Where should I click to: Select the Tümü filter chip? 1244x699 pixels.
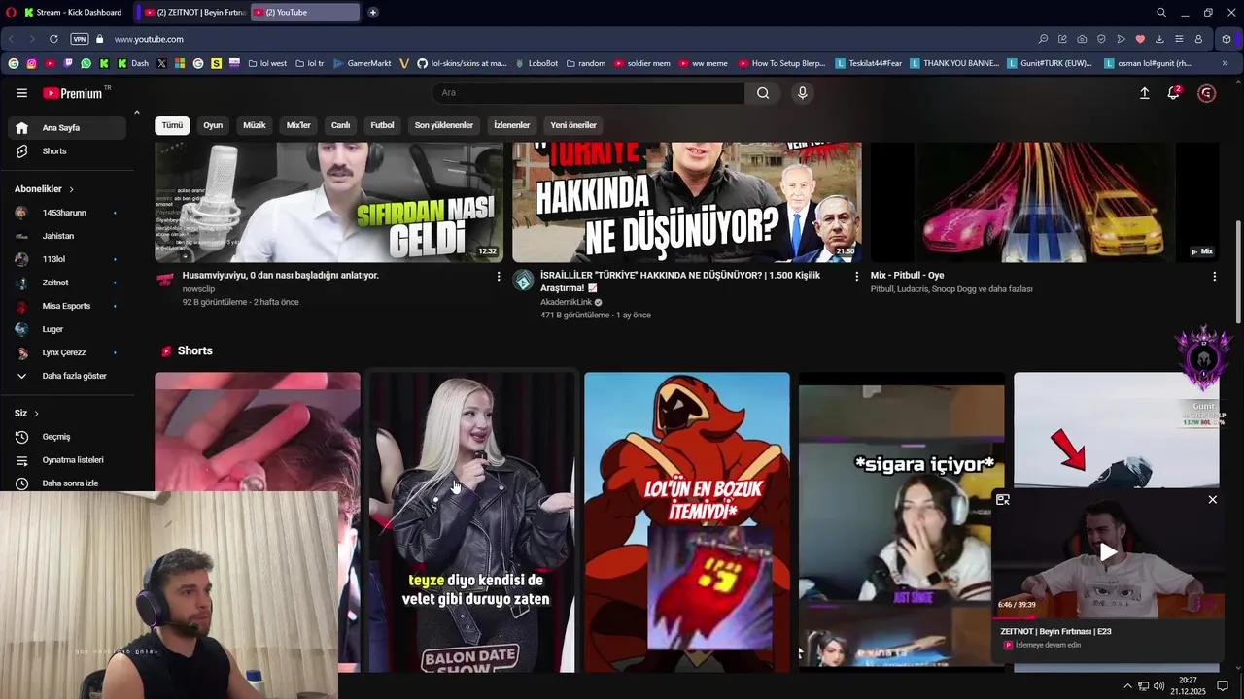[x=172, y=125]
